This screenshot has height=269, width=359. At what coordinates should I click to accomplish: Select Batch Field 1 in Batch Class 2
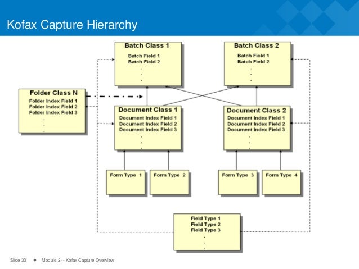tap(253, 56)
